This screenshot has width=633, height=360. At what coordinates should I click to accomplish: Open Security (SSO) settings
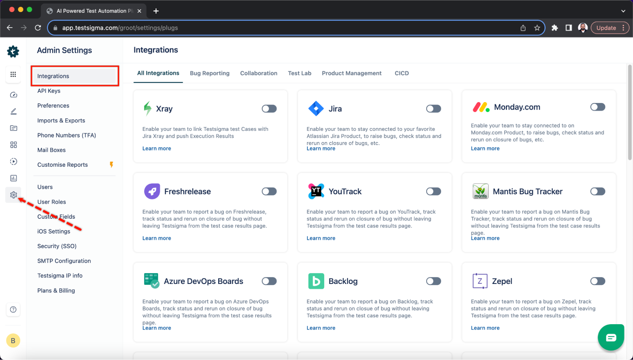[x=57, y=246]
